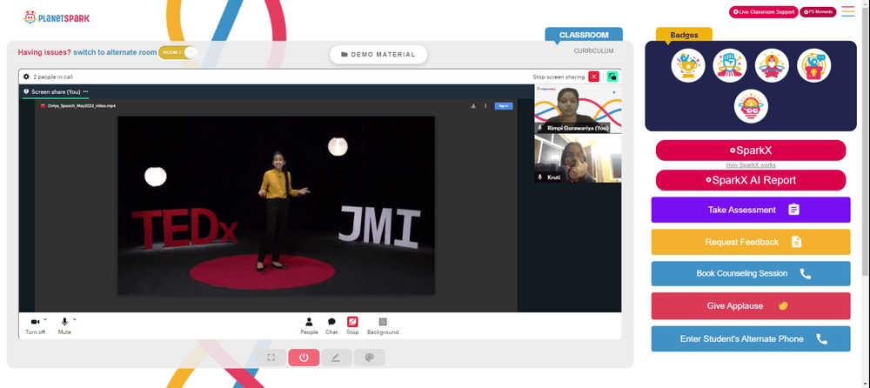Select the fourth badge icon
Viewport: 870px width, 388px height.
click(x=814, y=65)
